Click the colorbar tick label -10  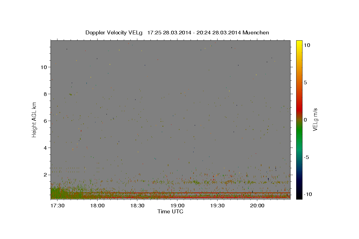(307, 194)
